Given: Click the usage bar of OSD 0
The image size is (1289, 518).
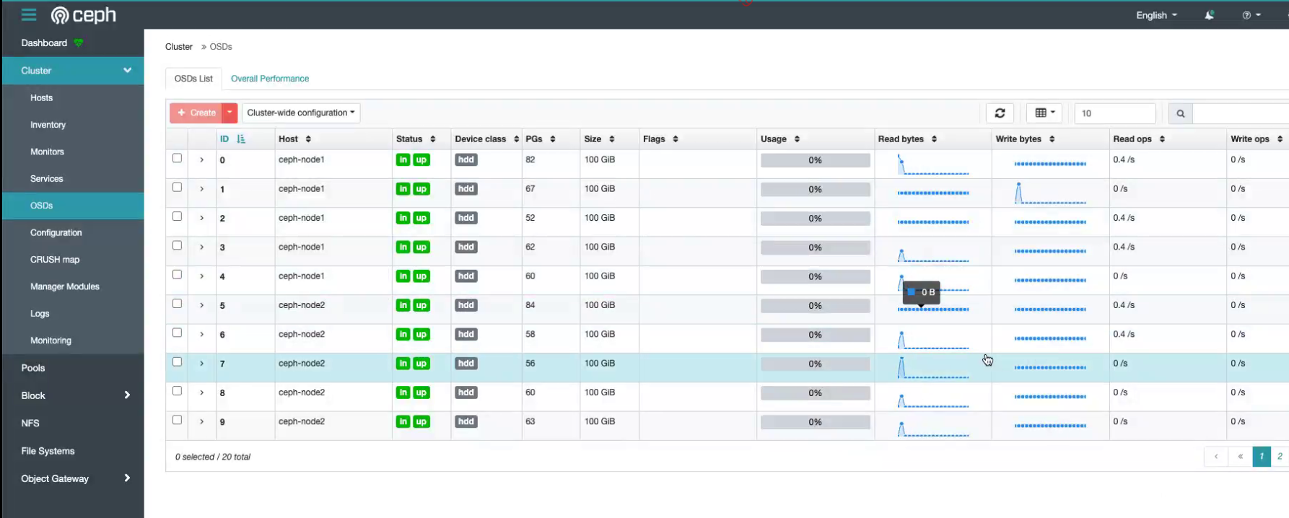Looking at the screenshot, I should [x=815, y=160].
